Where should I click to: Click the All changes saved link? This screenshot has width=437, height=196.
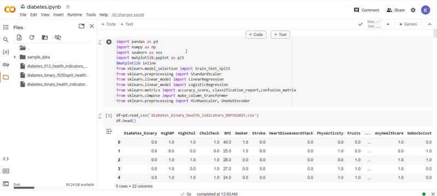coord(128,15)
